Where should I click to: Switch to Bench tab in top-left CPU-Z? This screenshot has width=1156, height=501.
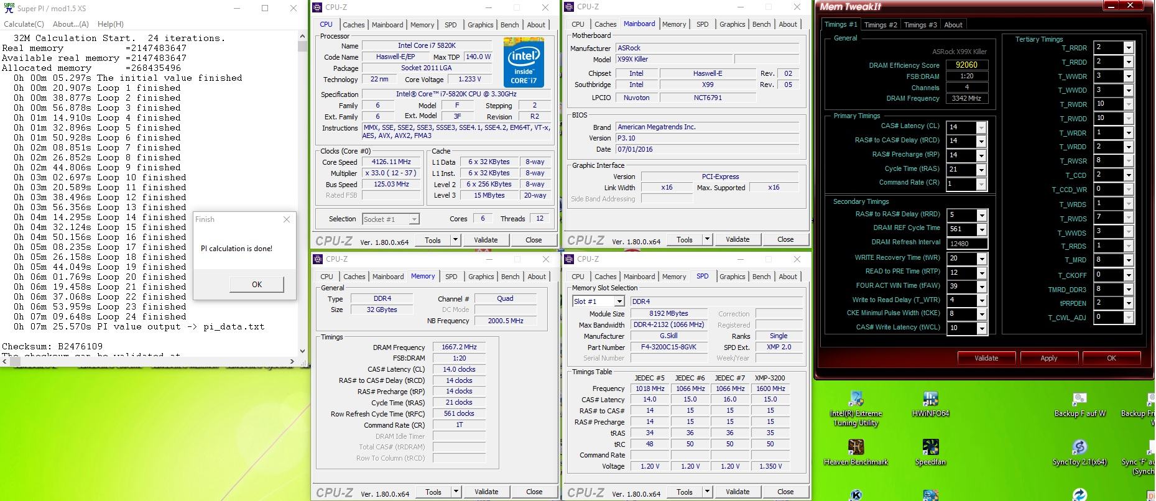point(509,25)
